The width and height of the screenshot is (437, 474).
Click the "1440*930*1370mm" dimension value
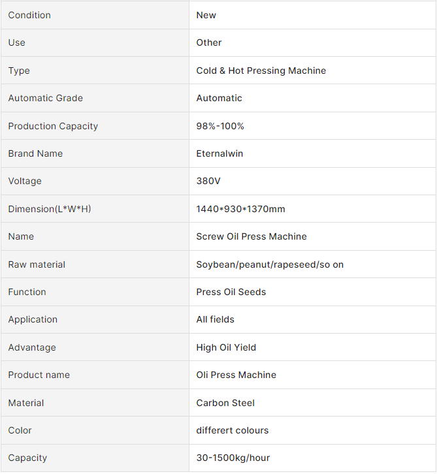pyautogui.click(x=240, y=209)
